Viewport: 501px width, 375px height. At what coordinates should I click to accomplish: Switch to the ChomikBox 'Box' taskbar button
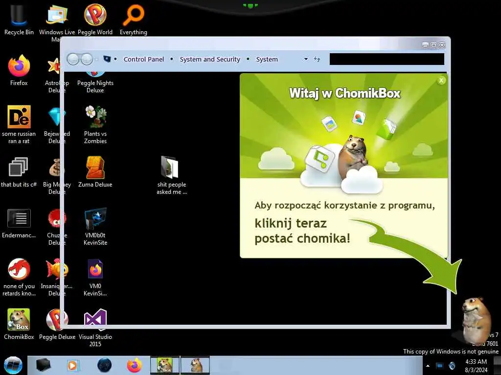165,365
